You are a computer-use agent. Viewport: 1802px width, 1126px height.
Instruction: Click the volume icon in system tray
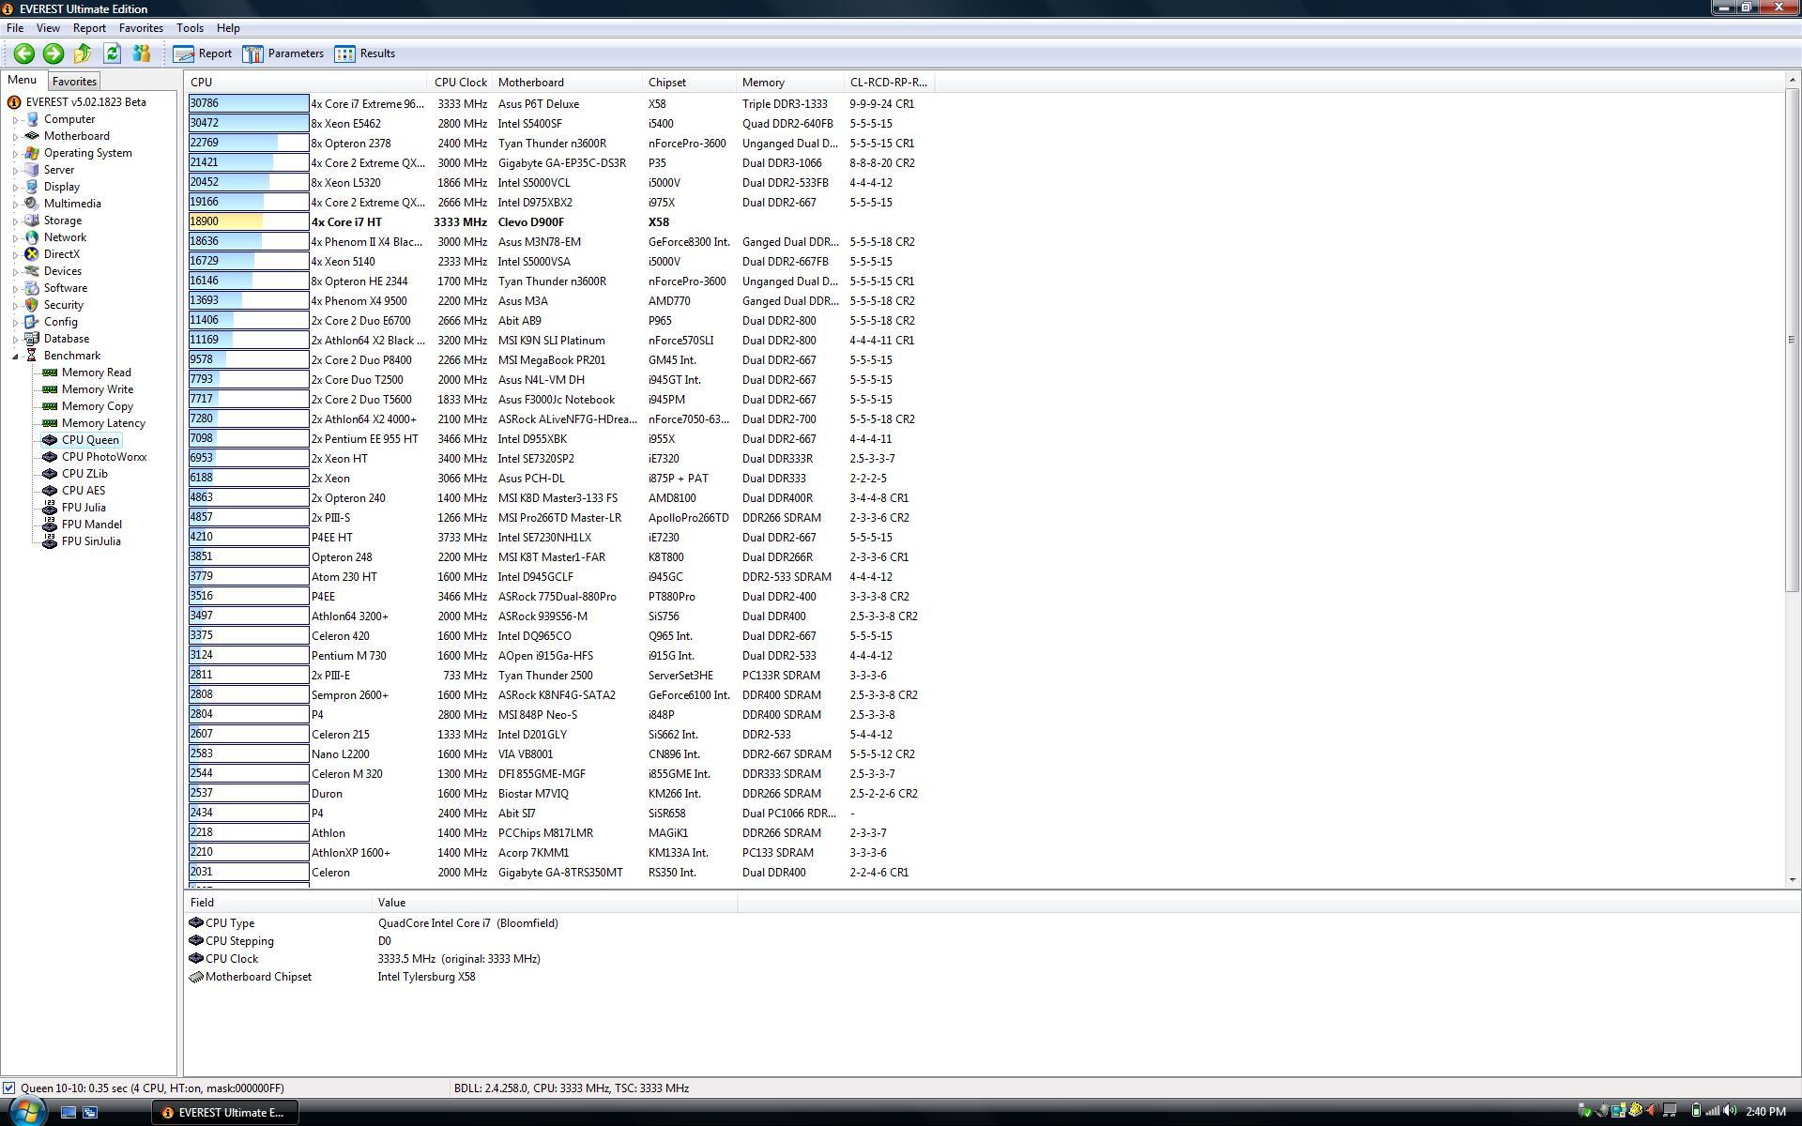pos(1730,1112)
